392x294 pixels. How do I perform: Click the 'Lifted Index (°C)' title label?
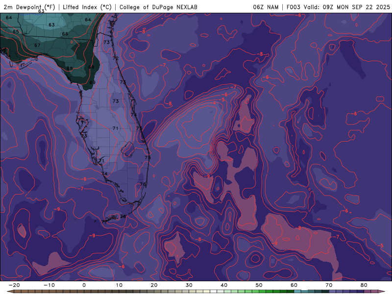pos(87,7)
